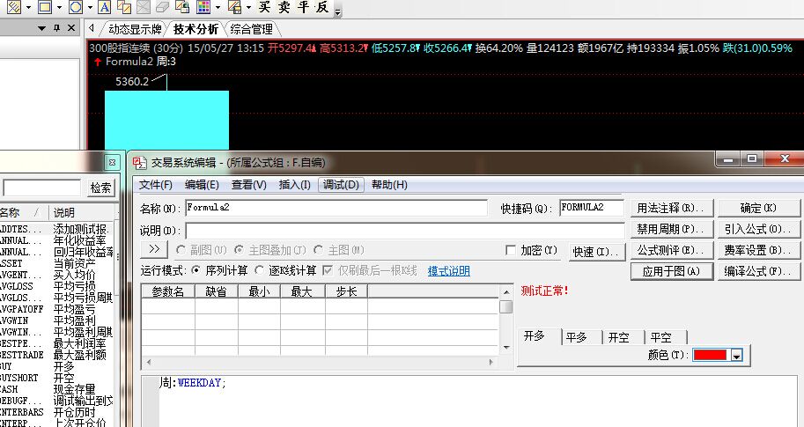
Task: Expand options with the >> button
Action: (x=153, y=251)
